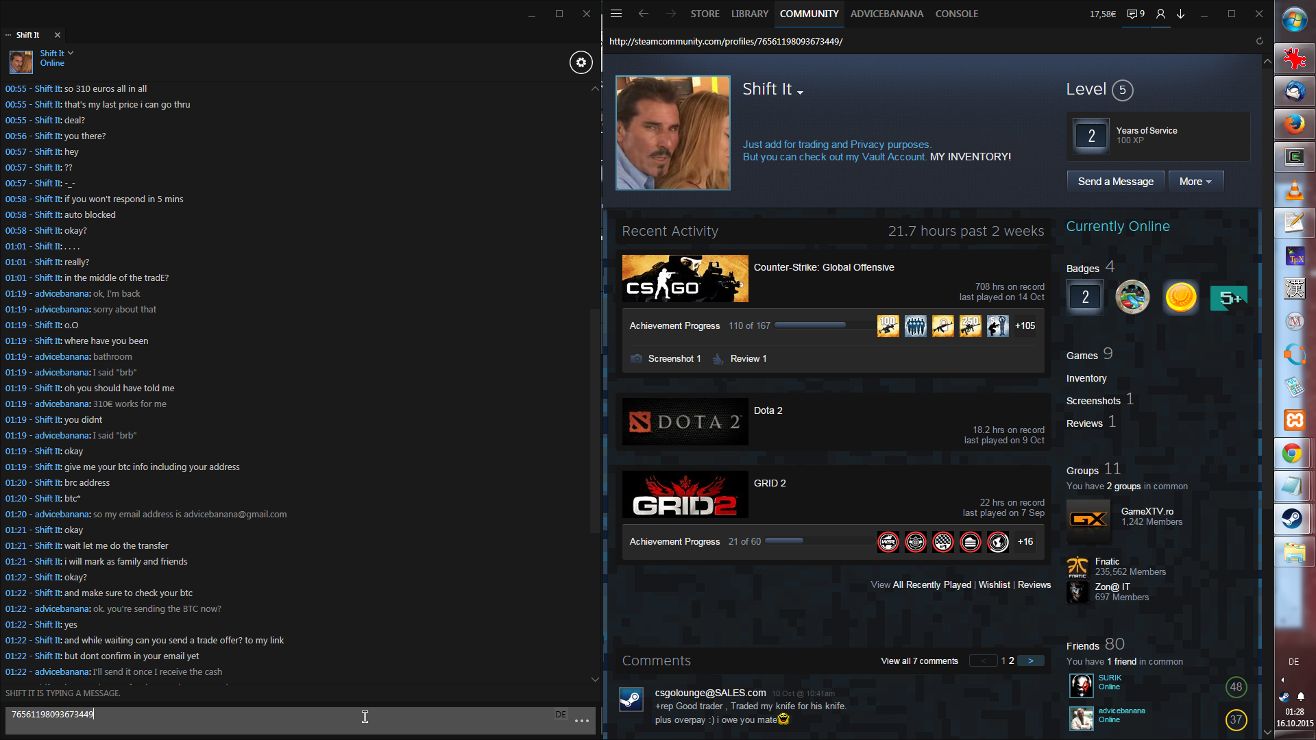Click the Years of Service badge icon
This screenshot has height=740, width=1316.
[x=1091, y=136]
